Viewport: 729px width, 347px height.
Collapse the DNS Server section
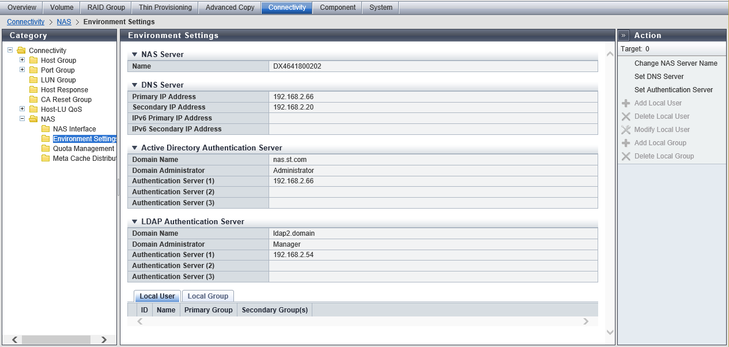point(134,85)
